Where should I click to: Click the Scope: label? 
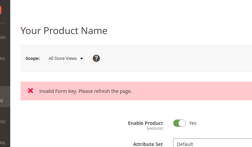coord(33,59)
